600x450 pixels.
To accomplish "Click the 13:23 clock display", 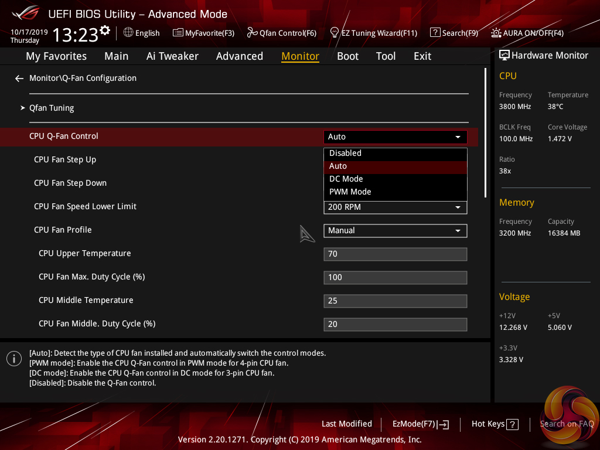I will [75, 35].
